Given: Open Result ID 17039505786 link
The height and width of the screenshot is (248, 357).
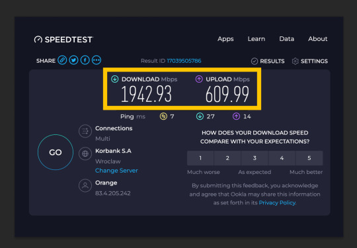Looking at the screenshot, I should (x=184, y=61).
